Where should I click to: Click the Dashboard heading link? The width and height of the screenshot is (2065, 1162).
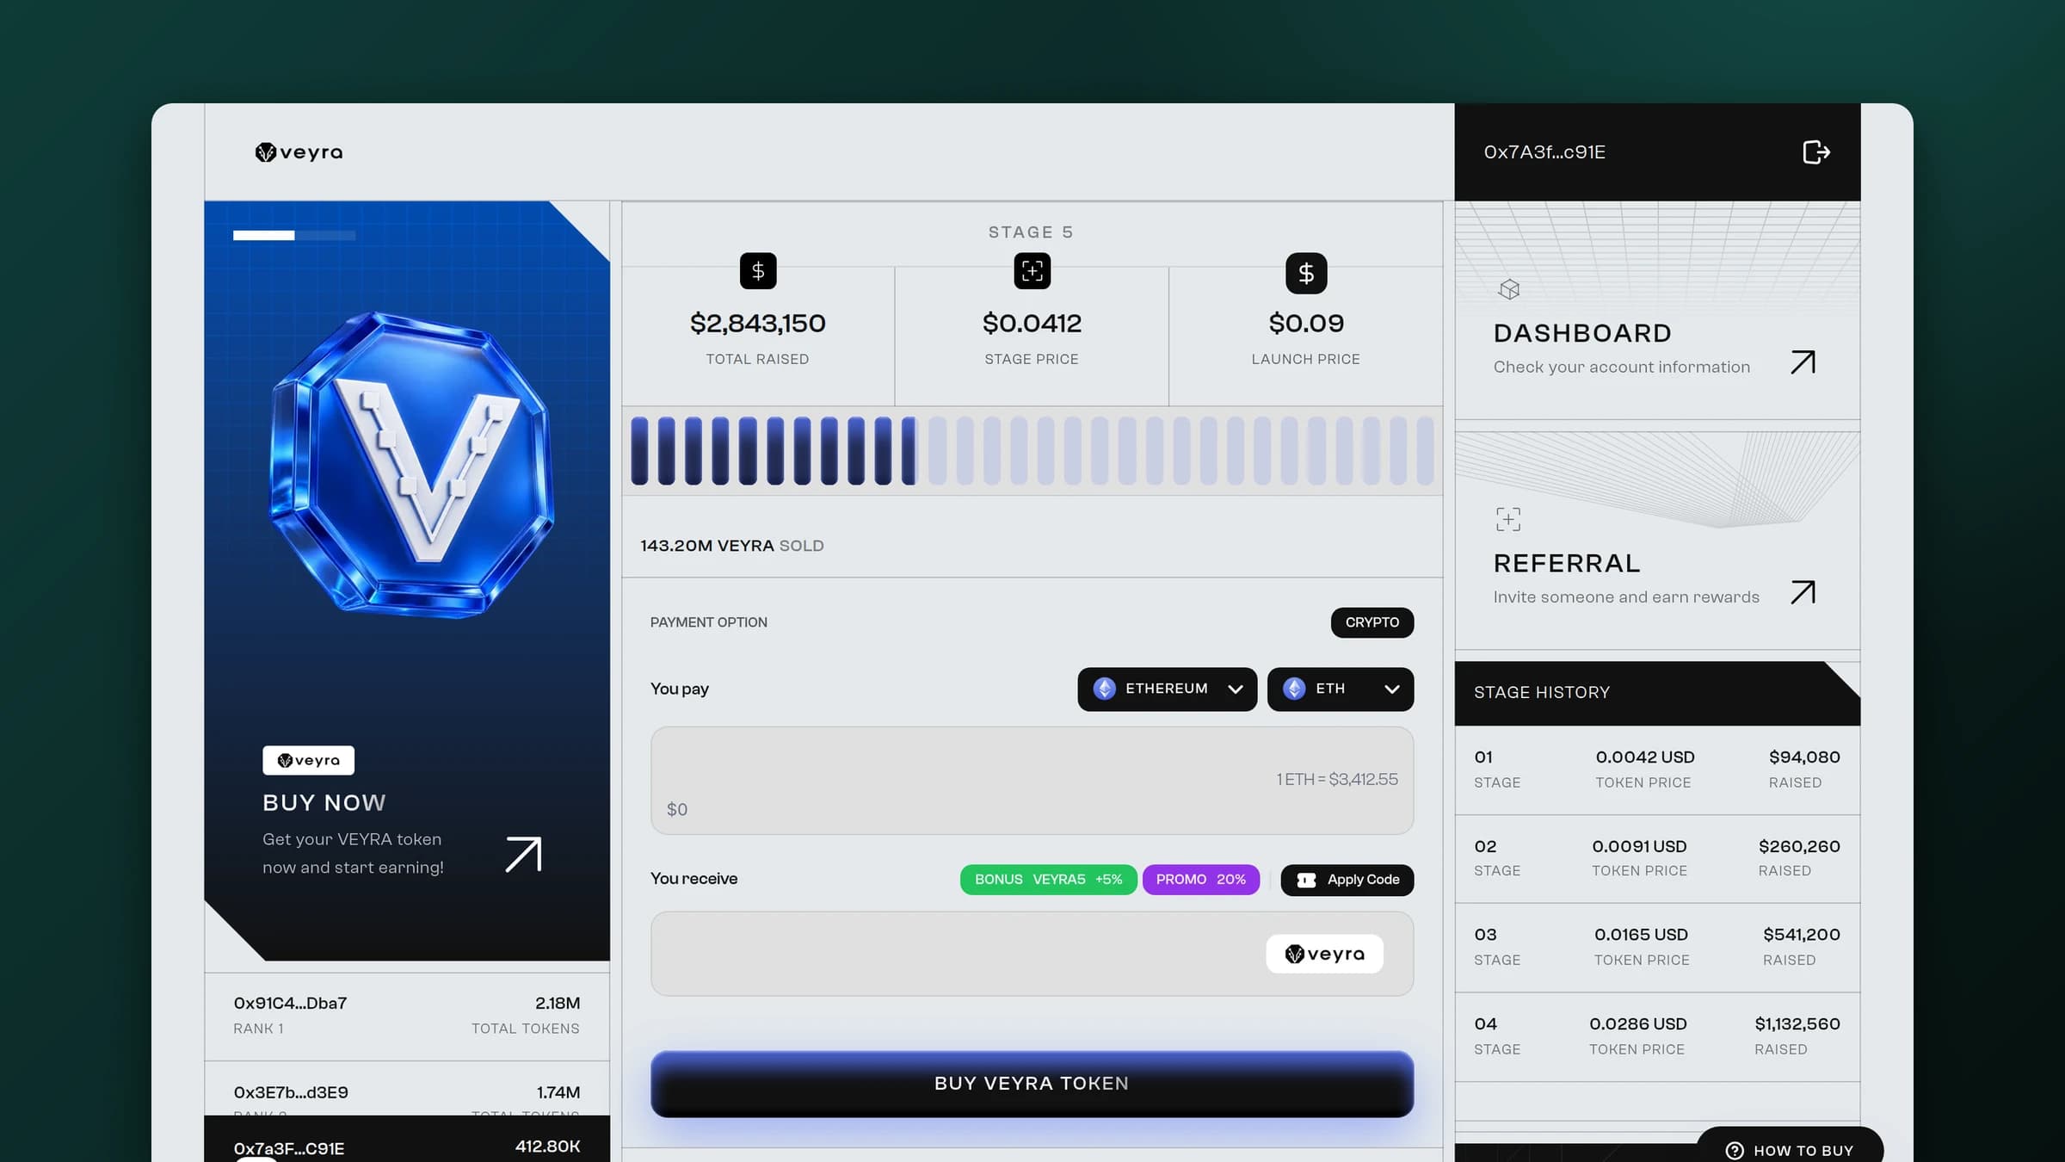[x=1582, y=333]
